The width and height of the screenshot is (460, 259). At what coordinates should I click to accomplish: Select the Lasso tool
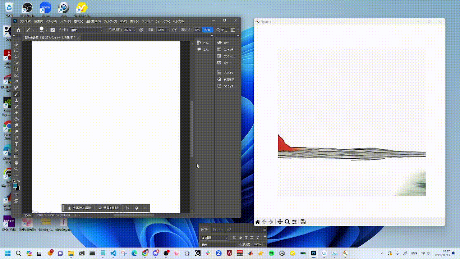[x=17, y=57]
